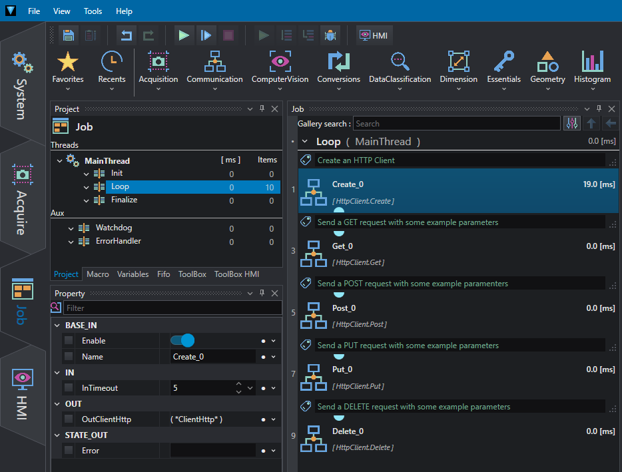
Task: Open the InTimeout value dropdown arrow
Action: click(250, 388)
